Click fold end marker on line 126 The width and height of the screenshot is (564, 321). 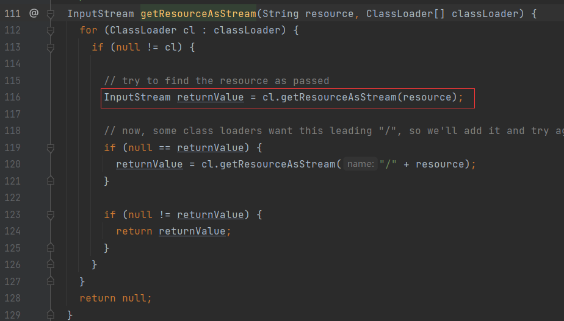(x=50, y=264)
